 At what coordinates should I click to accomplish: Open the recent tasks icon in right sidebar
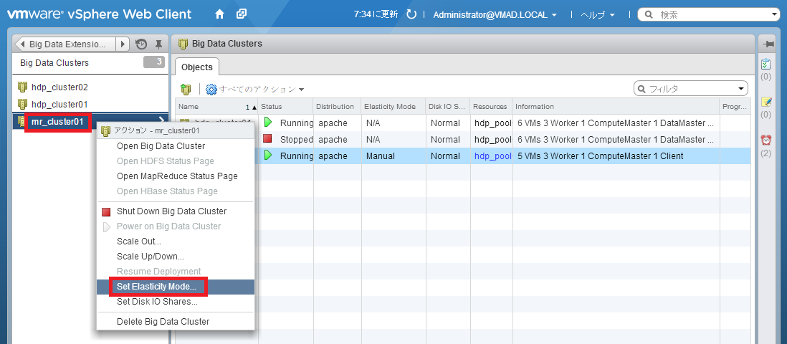tap(765, 64)
